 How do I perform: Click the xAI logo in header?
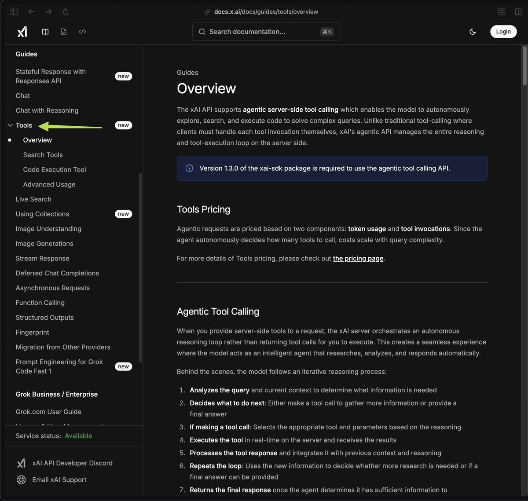point(22,32)
